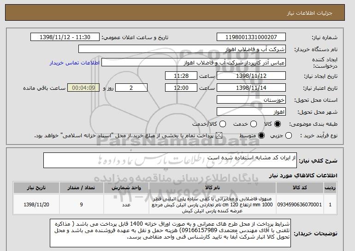Click the buyer notes text box

(x=170, y=233)
